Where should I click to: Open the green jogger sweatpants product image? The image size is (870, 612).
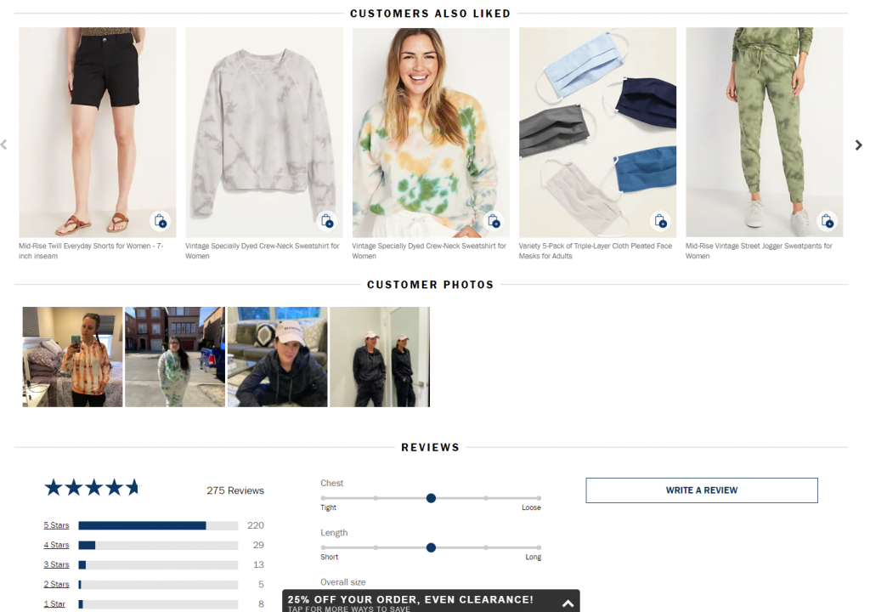click(764, 132)
